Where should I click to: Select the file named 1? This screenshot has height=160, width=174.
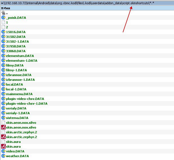pyautogui.click(x=7, y=22)
